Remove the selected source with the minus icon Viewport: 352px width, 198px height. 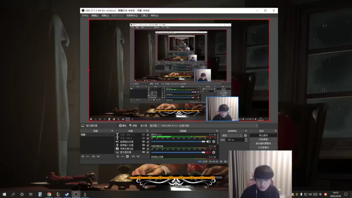pyautogui.click(x=123, y=157)
